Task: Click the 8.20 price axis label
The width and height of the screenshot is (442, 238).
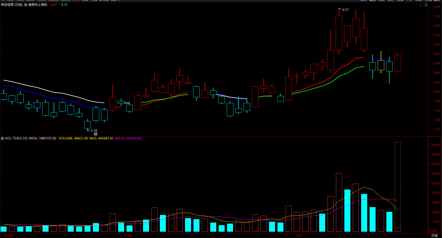Action: tap(437, 82)
